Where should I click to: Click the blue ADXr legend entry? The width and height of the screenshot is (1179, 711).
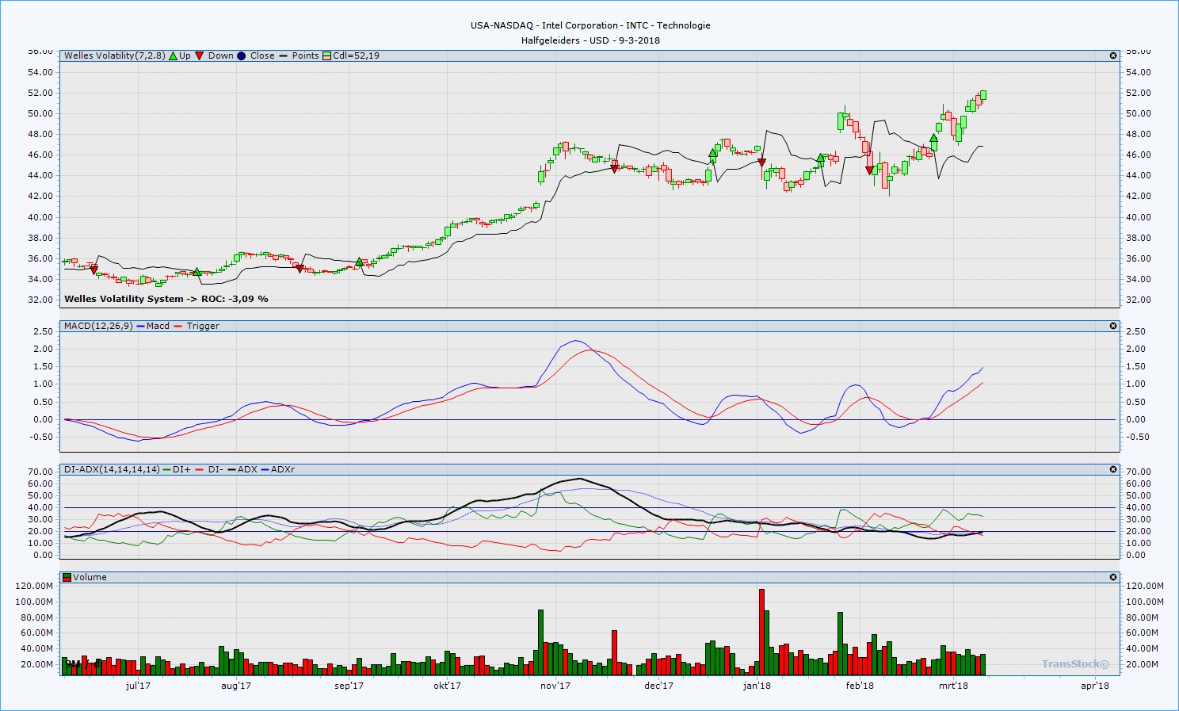pyautogui.click(x=277, y=469)
